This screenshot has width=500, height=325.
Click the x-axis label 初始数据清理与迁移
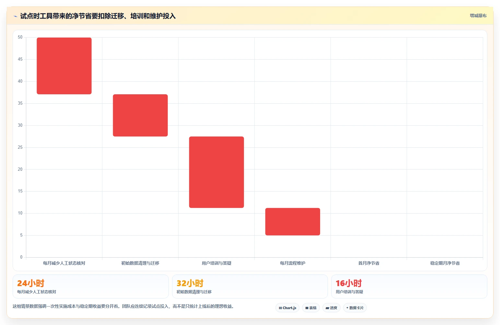[x=140, y=263]
